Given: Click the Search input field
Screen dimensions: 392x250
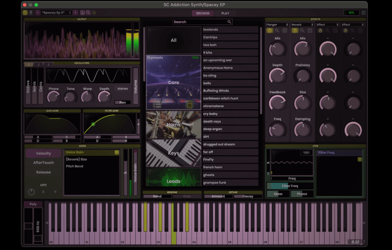Looking at the screenshot, I should (202, 22).
